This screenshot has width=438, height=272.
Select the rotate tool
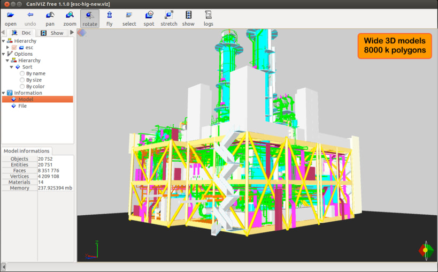coord(90,18)
